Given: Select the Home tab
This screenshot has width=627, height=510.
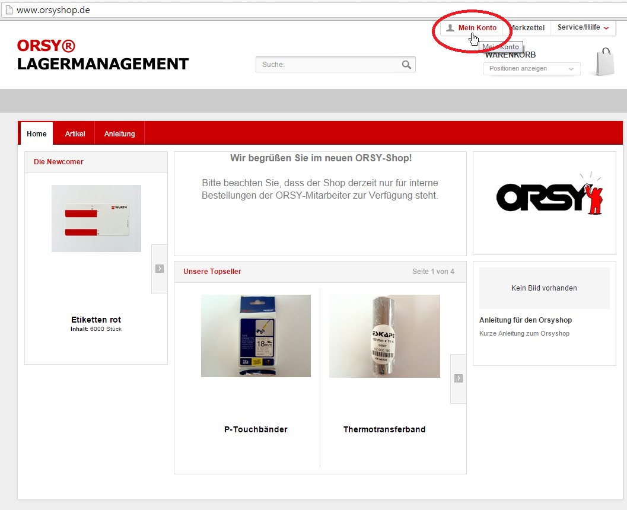Looking at the screenshot, I should pos(36,134).
